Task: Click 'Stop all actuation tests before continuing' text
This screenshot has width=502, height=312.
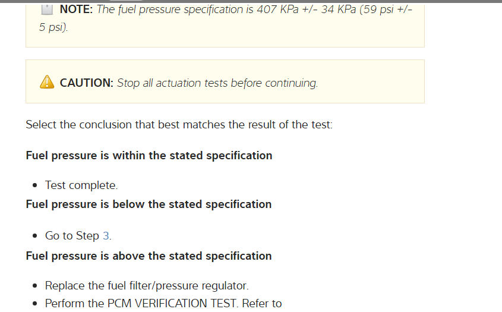Action: (217, 83)
